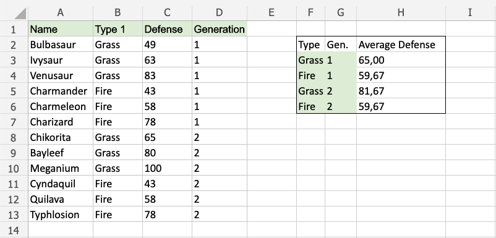
Task: Select column E header
Action: coord(272,12)
